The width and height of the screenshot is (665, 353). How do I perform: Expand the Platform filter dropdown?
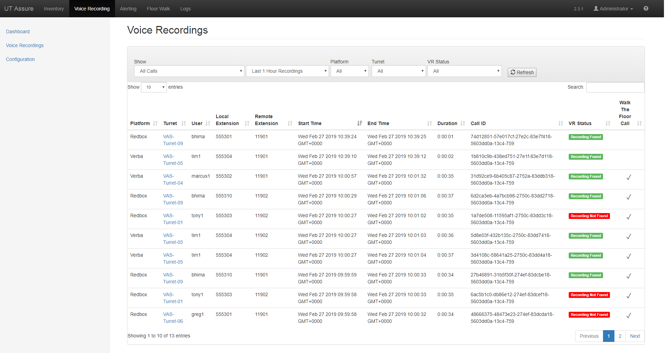[x=349, y=71]
